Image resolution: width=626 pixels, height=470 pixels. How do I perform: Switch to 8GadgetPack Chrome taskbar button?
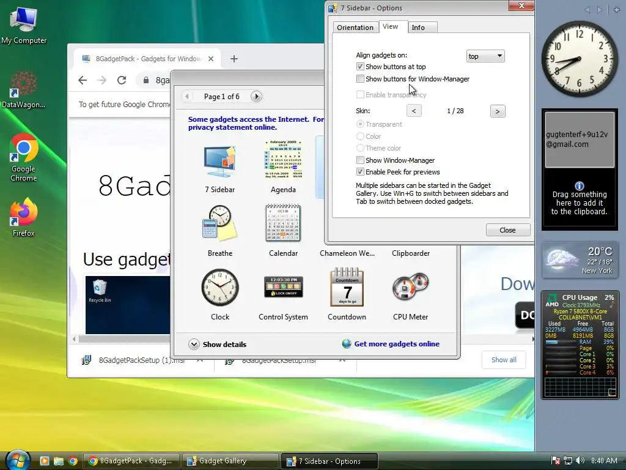131,461
